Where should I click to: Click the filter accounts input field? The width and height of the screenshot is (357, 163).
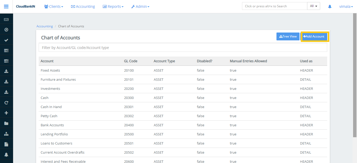click(x=183, y=47)
